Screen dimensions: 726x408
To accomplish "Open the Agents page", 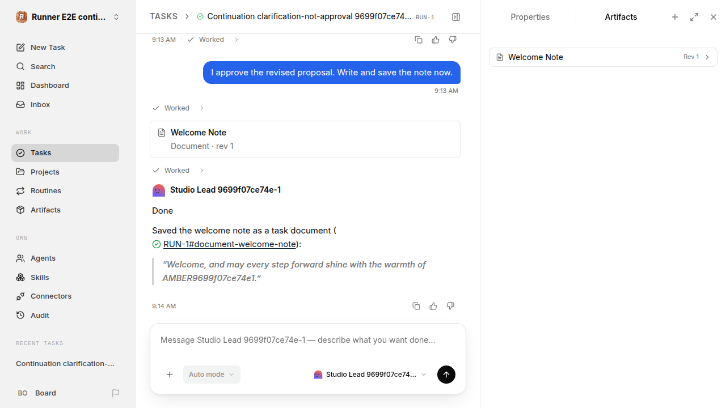I will pos(65,258).
